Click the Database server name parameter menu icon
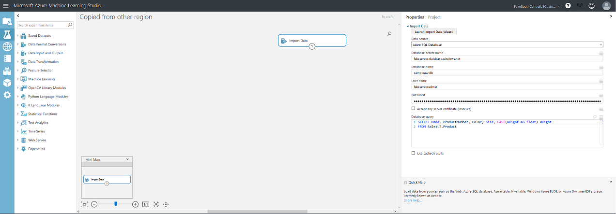This screenshot has height=214, width=616. (x=601, y=53)
